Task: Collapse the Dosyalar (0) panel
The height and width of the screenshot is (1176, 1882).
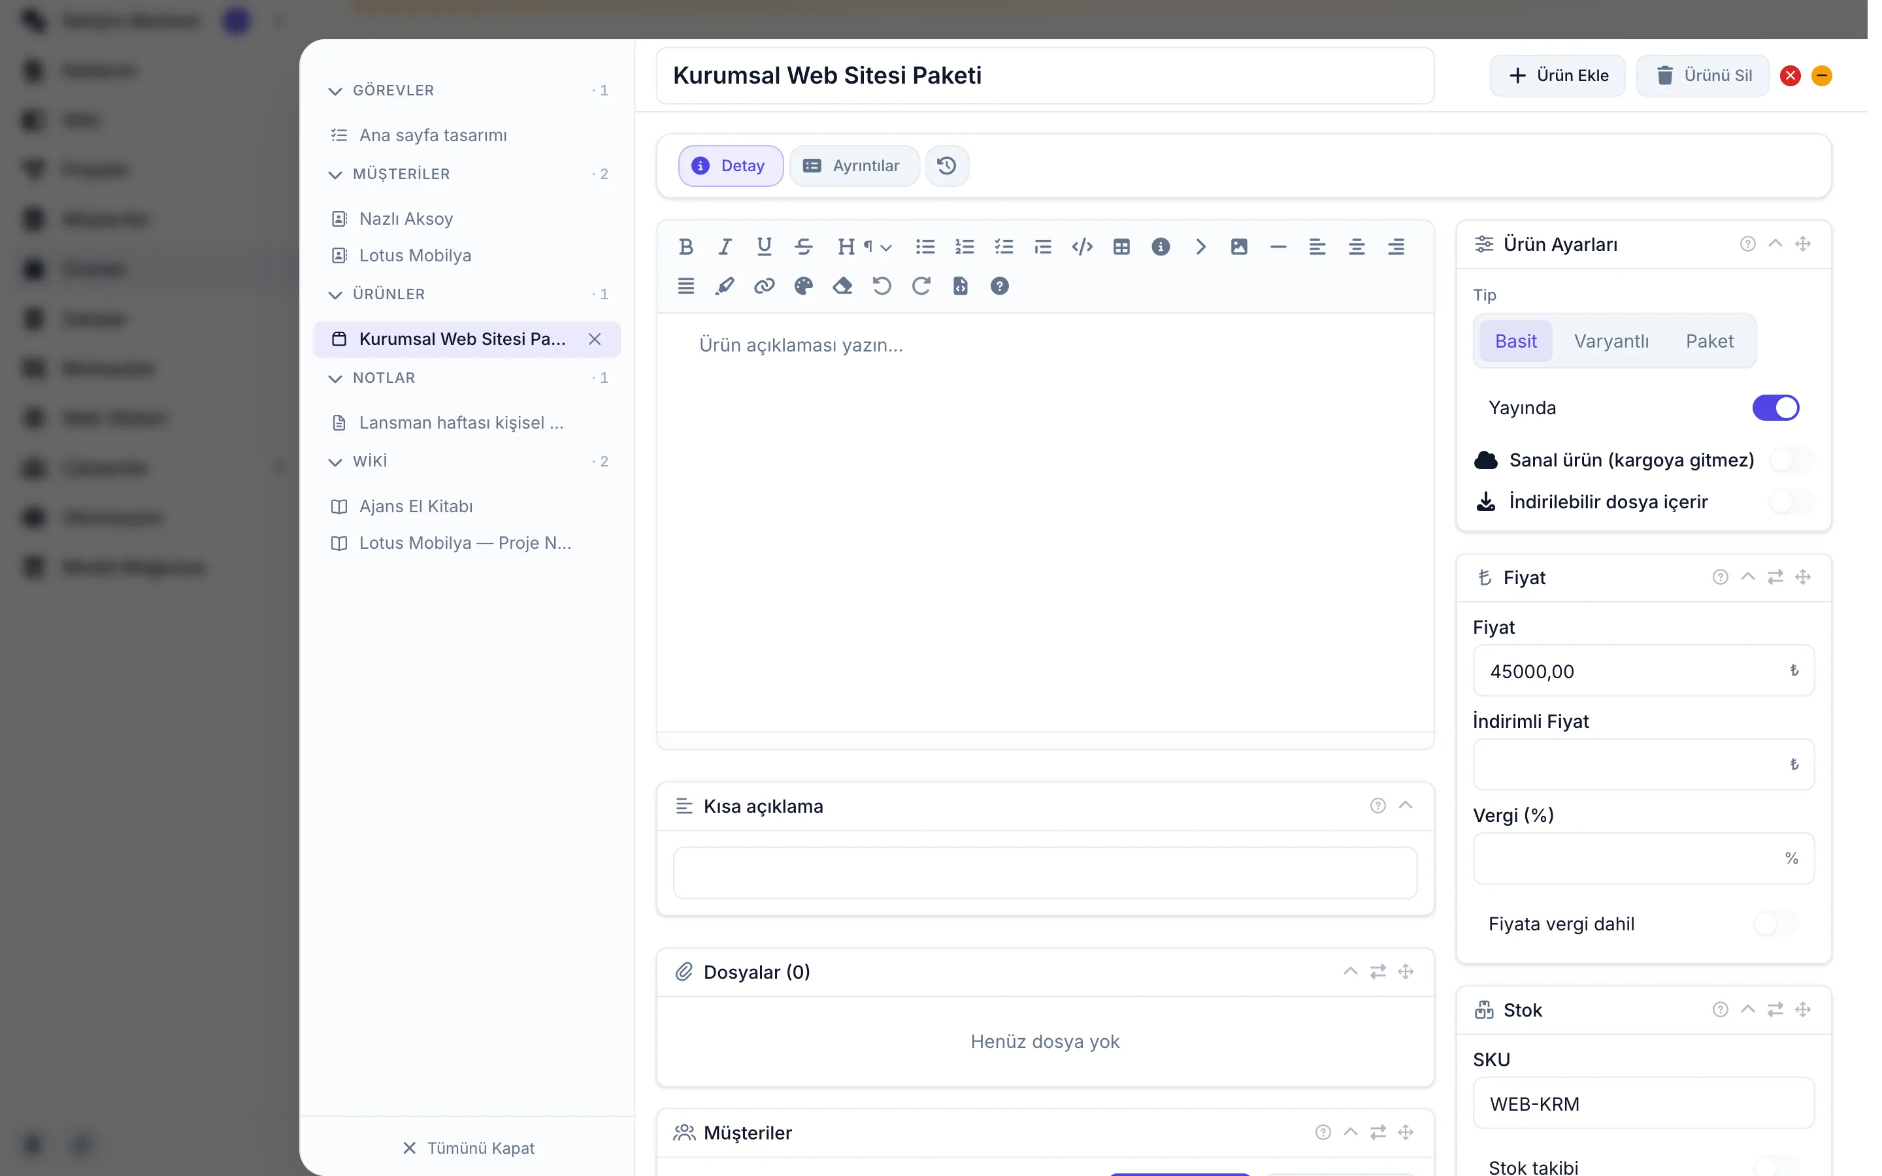Action: pos(1350,972)
